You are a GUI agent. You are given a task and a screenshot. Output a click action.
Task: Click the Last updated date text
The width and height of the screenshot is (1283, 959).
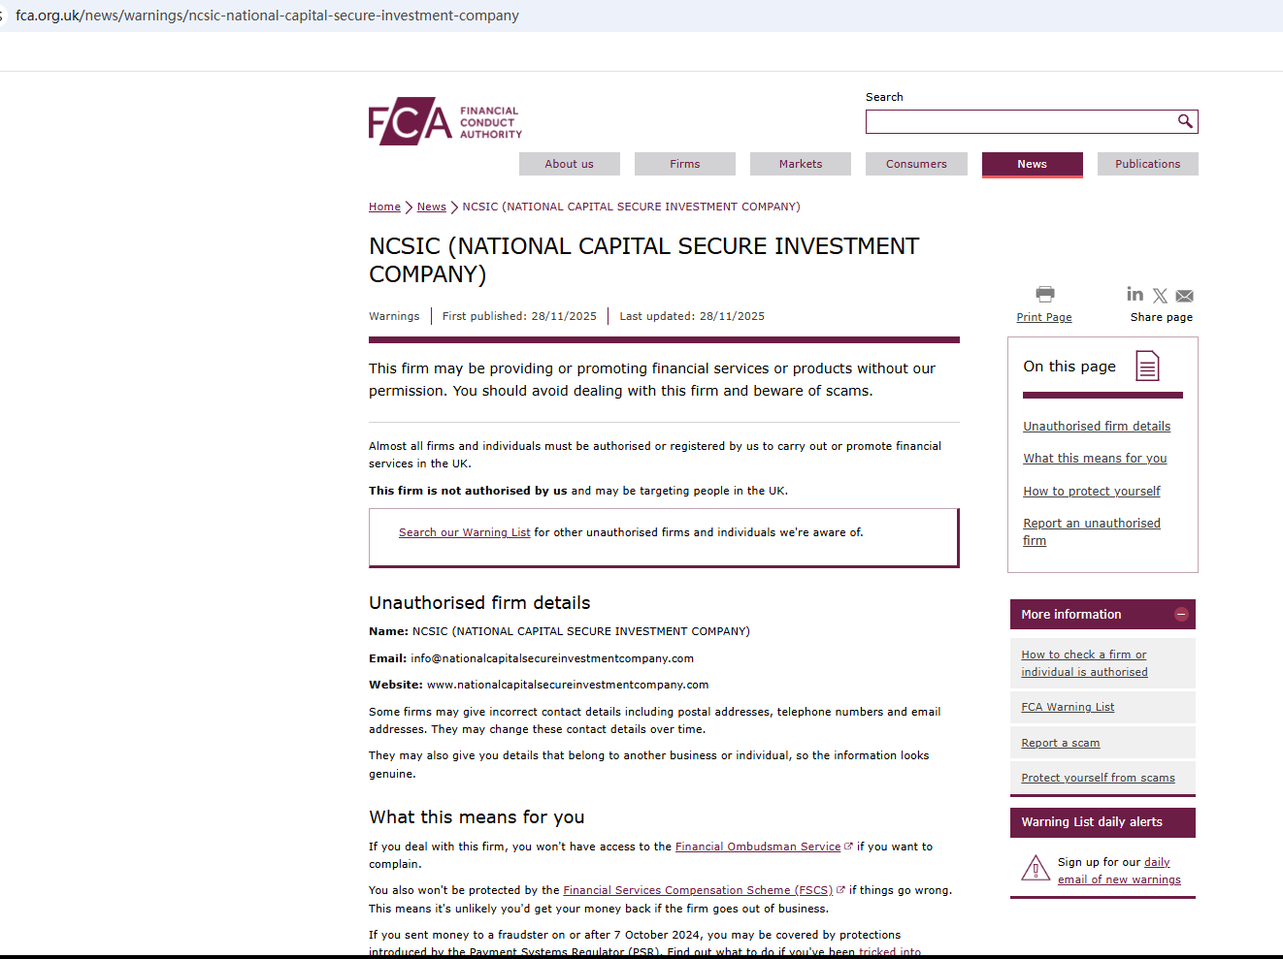pyautogui.click(x=692, y=316)
